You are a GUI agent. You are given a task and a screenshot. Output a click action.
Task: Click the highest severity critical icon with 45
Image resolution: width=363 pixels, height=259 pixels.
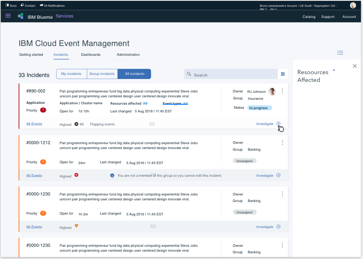click(77, 124)
